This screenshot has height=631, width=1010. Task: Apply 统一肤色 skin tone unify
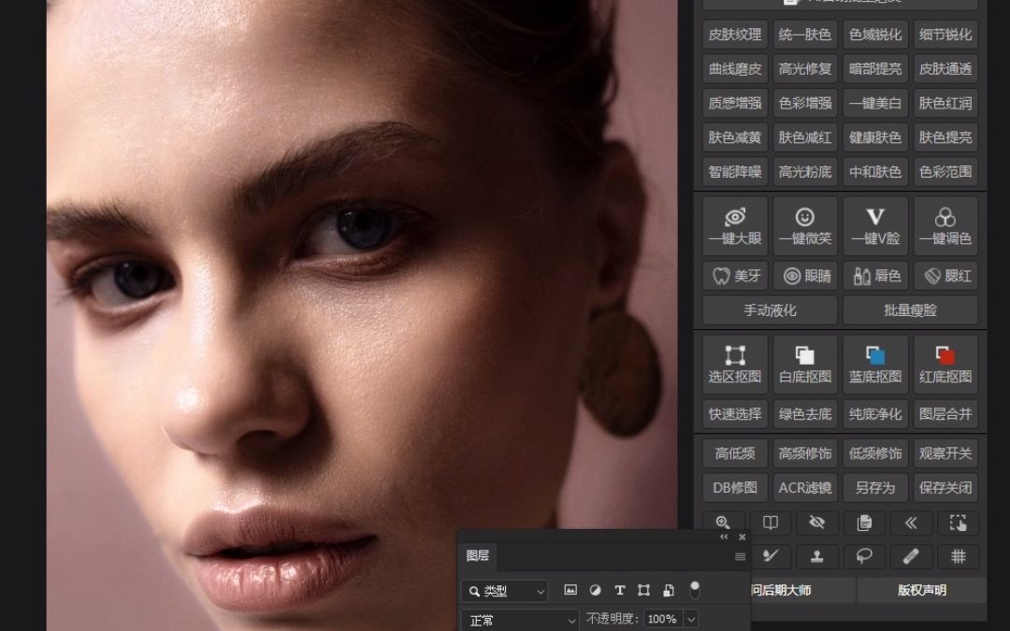pyautogui.click(x=805, y=35)
